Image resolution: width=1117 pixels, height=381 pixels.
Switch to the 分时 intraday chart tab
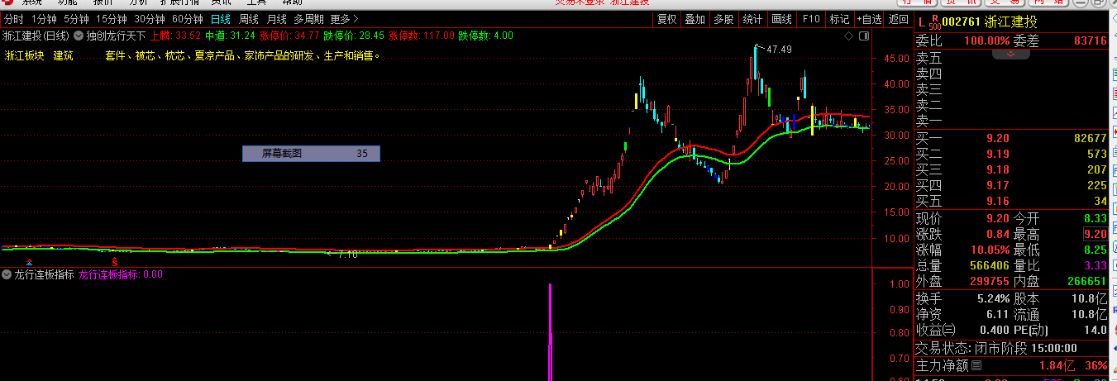(13, 19)
